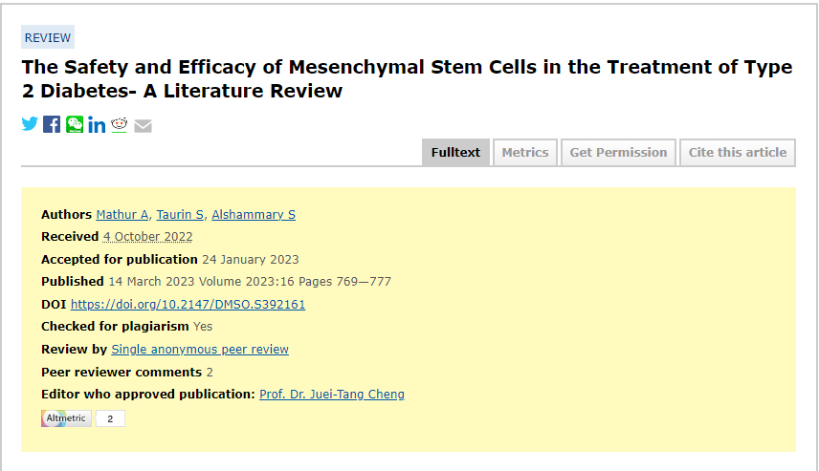Screen dimensions: 819x471
Task: Open Single anonymous peer review link
Action: click(x=200, y=350)
